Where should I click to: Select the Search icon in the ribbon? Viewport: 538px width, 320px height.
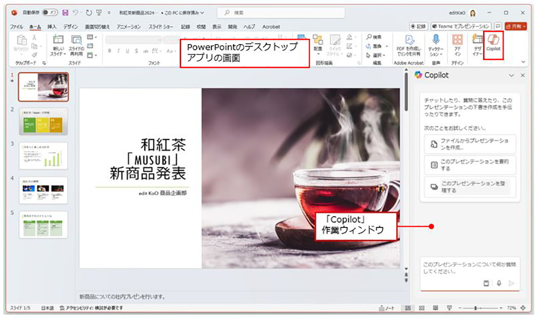click(373, 37)
